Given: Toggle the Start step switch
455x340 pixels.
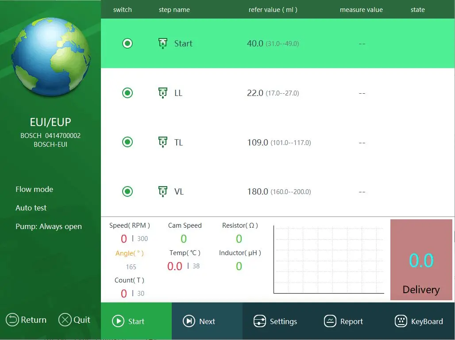Looking at the screenshot, I should 127,43.
